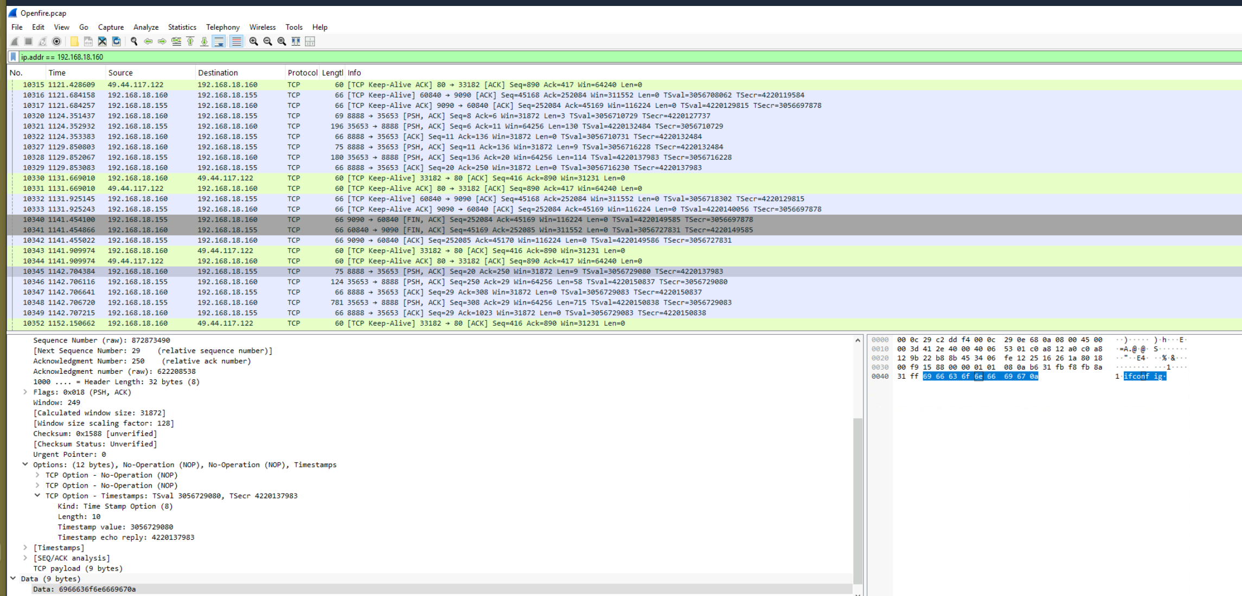Toggle automatic scrolling during live capture

(219, 41)
